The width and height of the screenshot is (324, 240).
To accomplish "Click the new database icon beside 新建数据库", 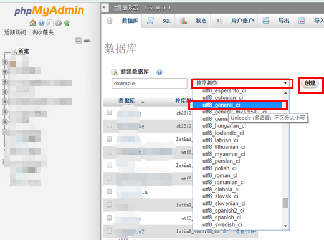I will point(114,72).
